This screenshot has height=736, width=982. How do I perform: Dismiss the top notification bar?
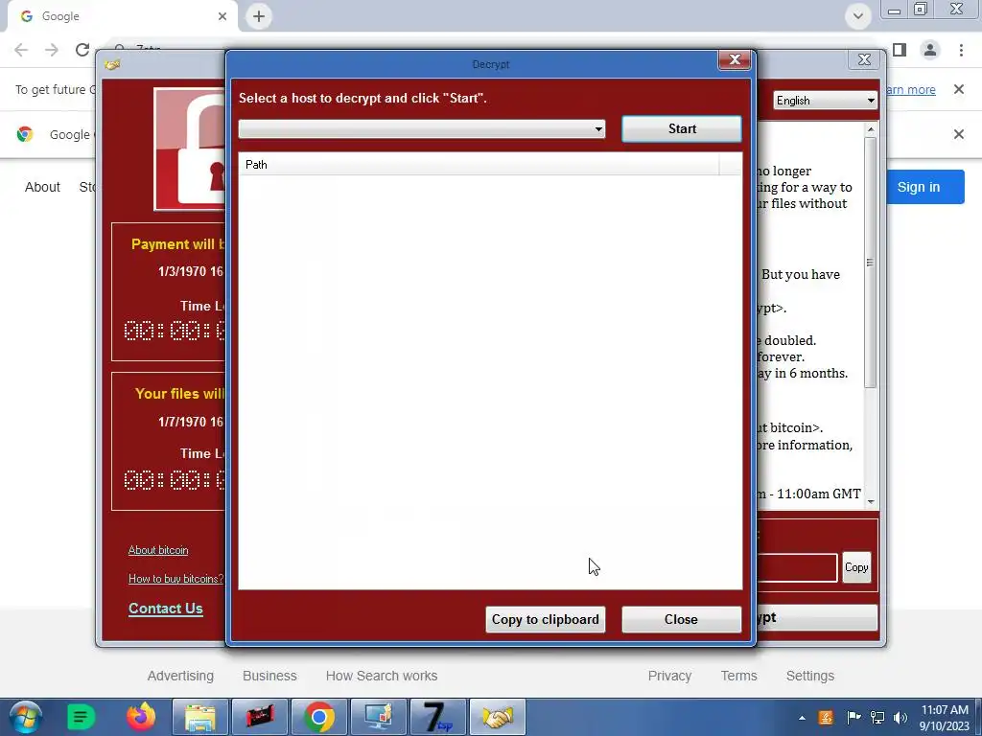tap(958, 89)
